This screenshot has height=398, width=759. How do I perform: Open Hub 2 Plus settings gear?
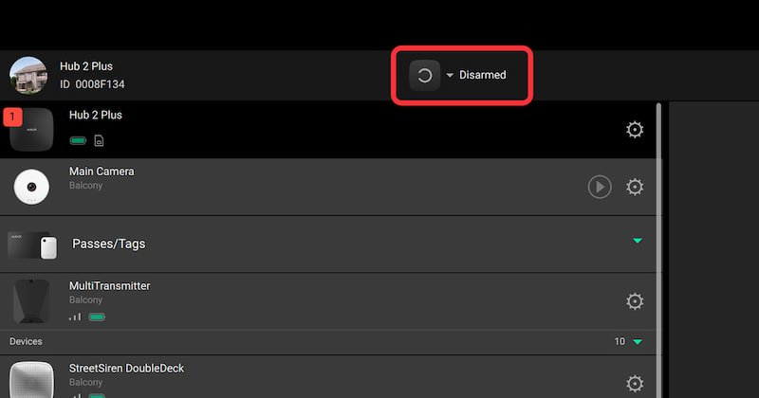pyautogui.click(x=635, y=130)
